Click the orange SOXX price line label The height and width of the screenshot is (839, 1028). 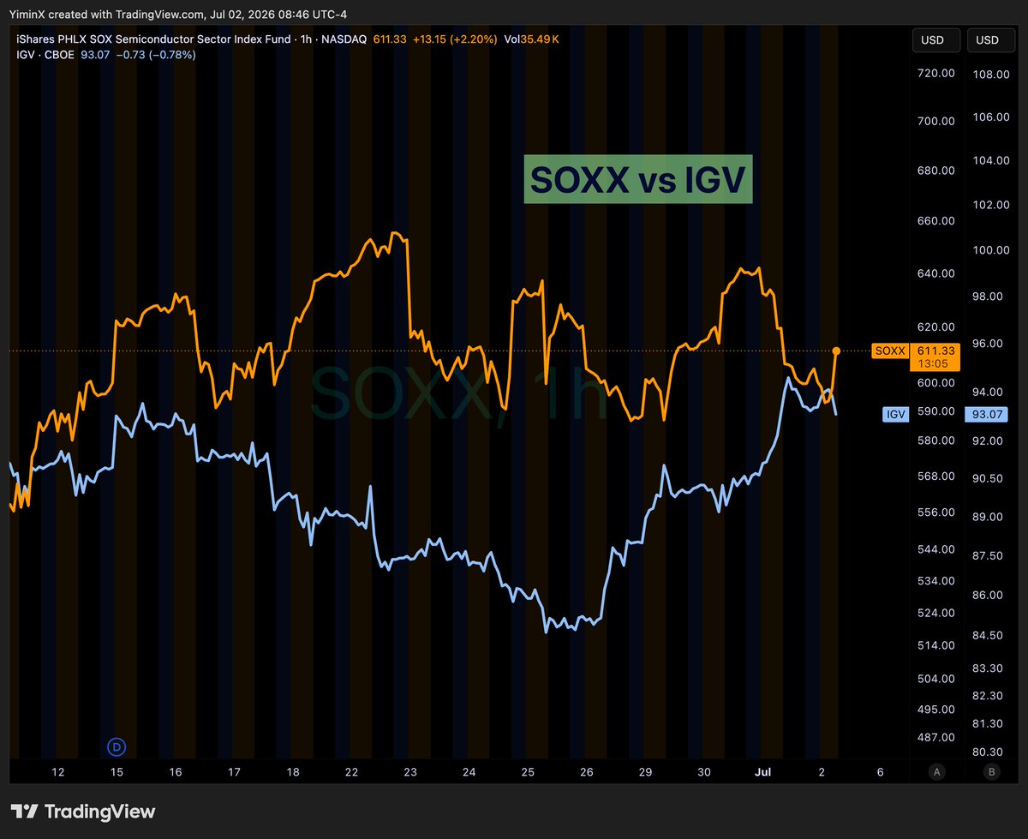[x=888, y=351]
